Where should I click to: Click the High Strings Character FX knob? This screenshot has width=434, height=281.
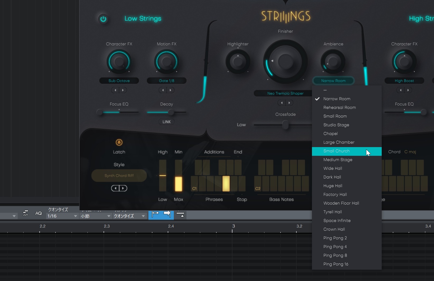[404, 62]
